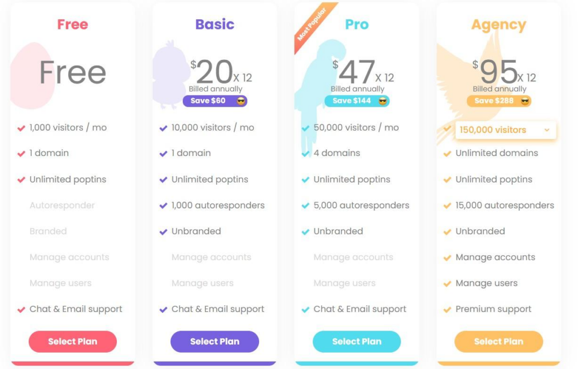Select the Free plan button
The height and width of the screenshot is (369, 578).
tap(73, 341)
